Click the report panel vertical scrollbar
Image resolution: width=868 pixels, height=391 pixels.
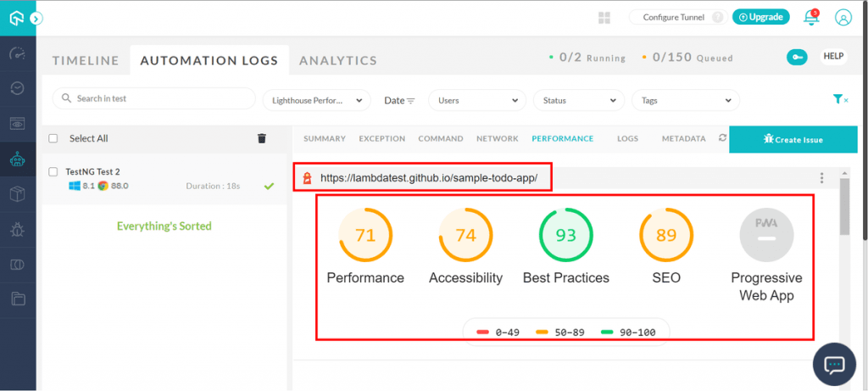844,206
